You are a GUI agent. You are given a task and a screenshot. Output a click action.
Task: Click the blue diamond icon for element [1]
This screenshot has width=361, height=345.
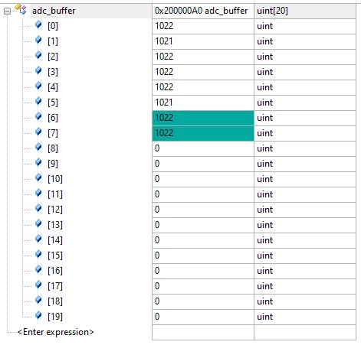[38, 40]
